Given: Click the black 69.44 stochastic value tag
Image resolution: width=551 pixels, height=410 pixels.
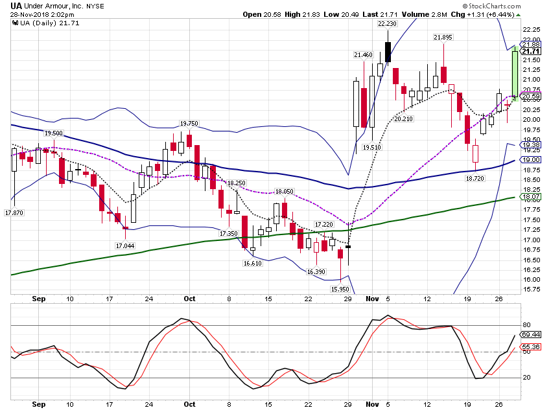Looking at the screenshot, I should pos(531,334).
